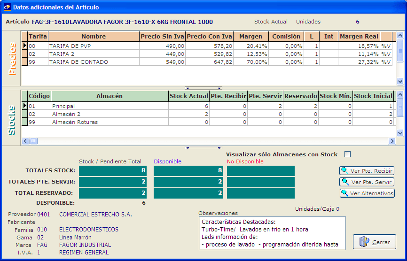Viewport: 407px width, 261px height.
Task: Click the Observaciones text box
Action: pyautogui.click(x=272, y=233)
